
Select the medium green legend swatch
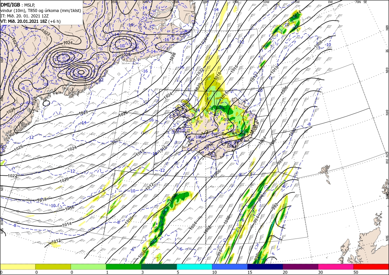point(124,266)
